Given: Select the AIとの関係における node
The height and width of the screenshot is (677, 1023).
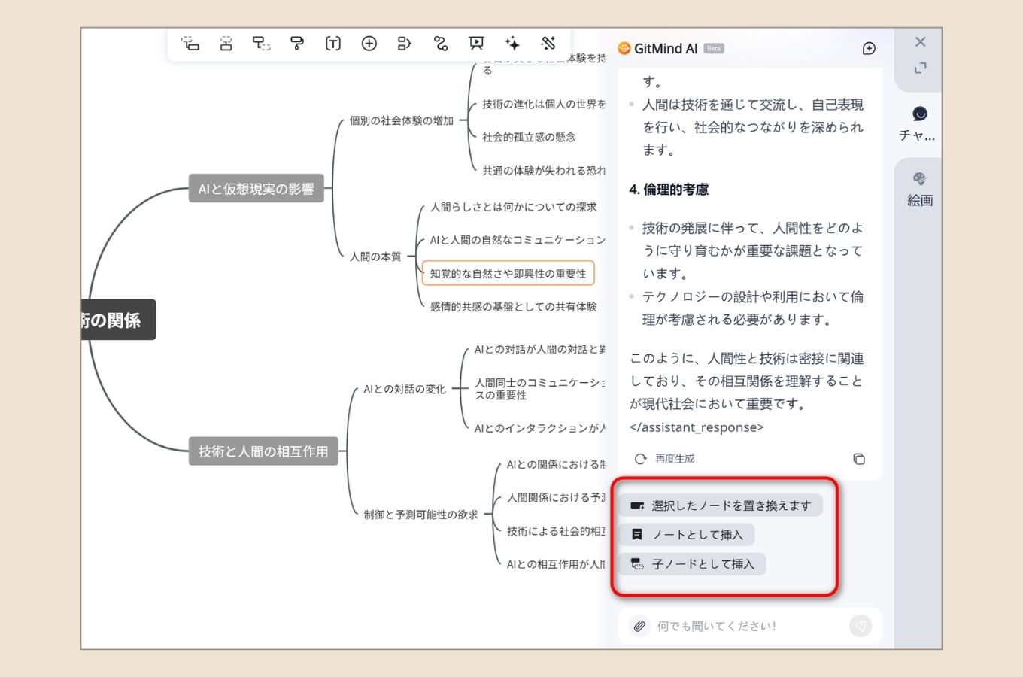Looking at the screenshot, I should coord(555,465).
